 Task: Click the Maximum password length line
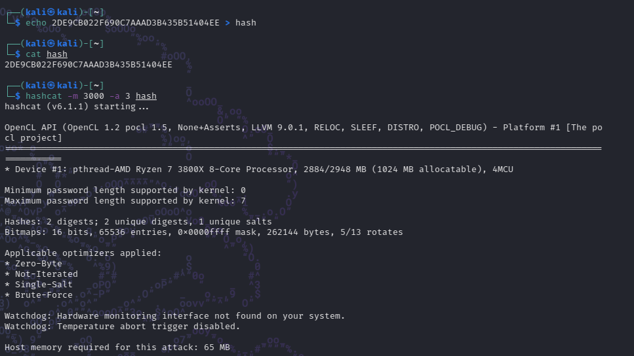[125, 201]
